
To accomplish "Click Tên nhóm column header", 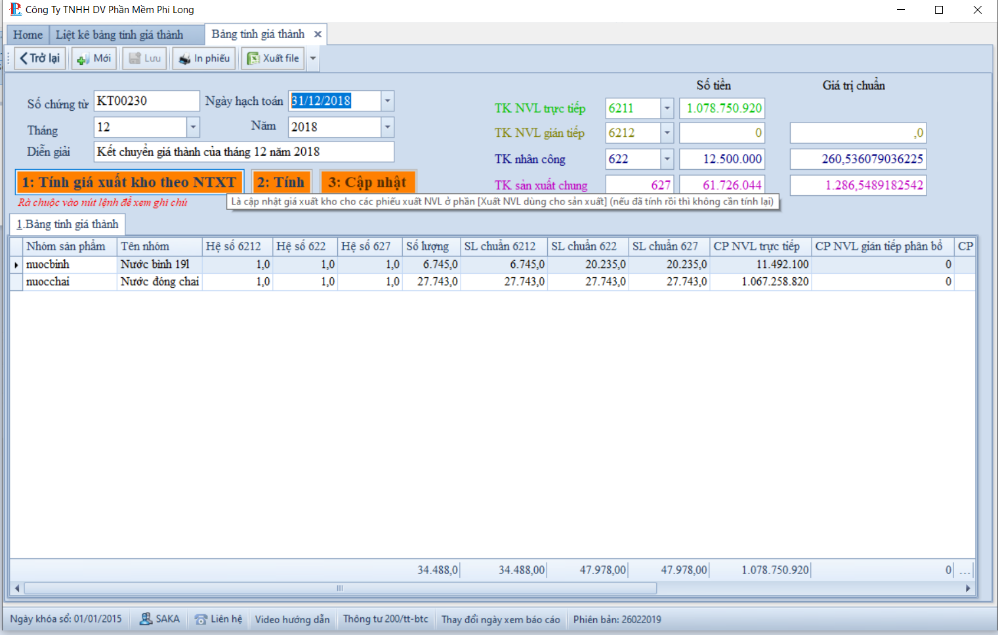I will pyautogui.click(x=159, y=246).
